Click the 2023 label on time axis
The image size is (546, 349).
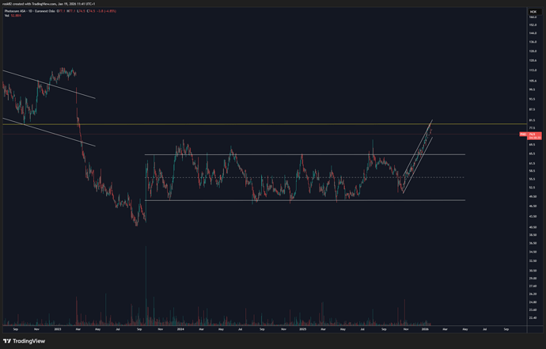tap(57, 327)
